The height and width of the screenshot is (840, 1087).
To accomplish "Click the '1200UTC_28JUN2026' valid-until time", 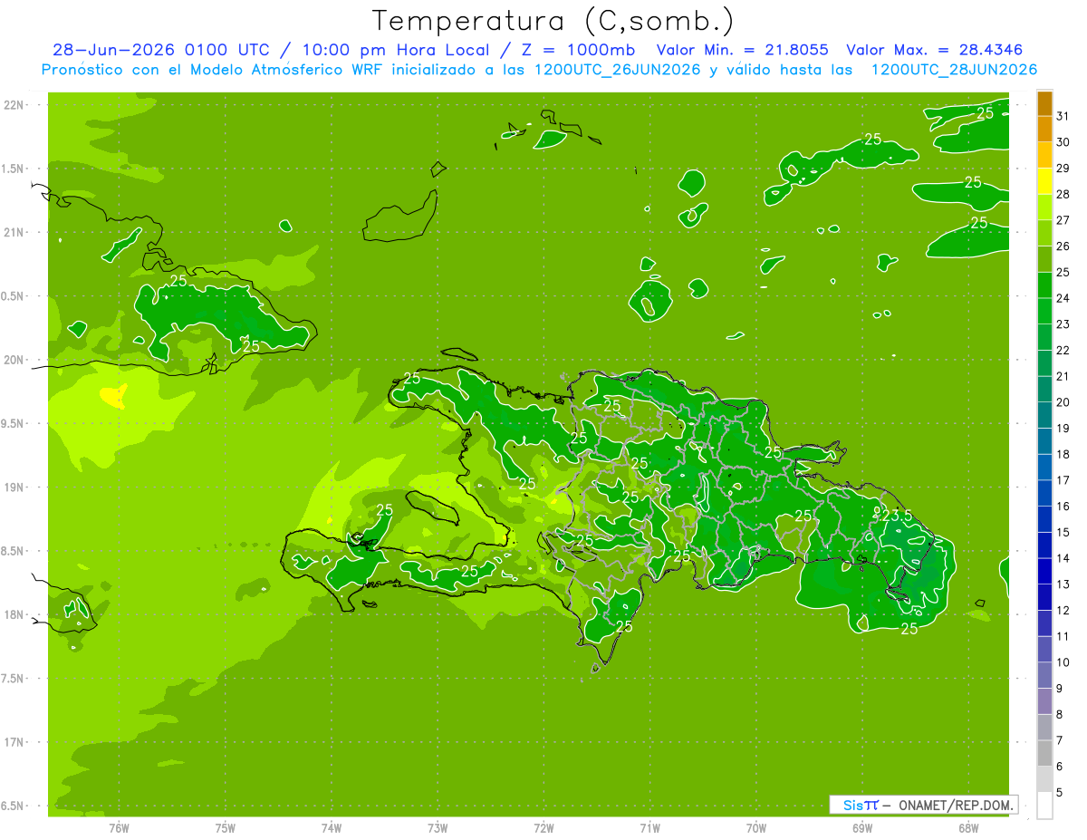I will [955, 70].
